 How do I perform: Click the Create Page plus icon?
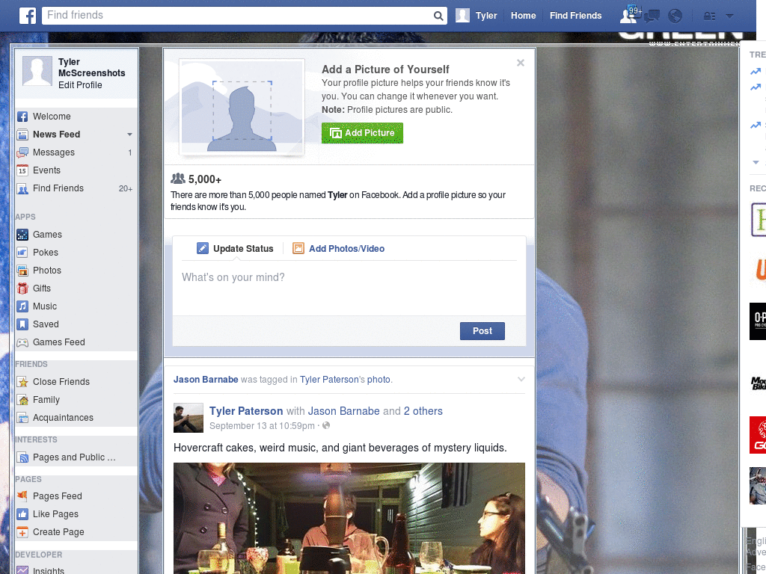(22, 532)
